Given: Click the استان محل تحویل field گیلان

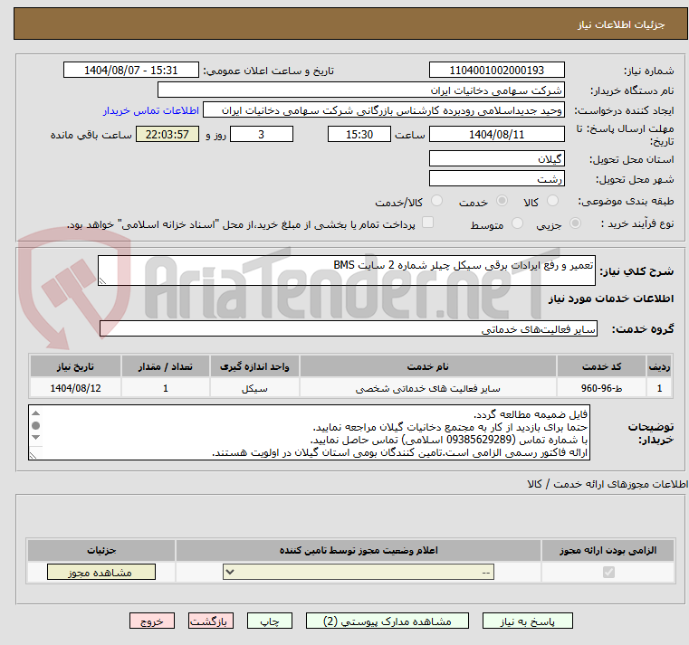Looking at the screenshot, I should 496,159.
